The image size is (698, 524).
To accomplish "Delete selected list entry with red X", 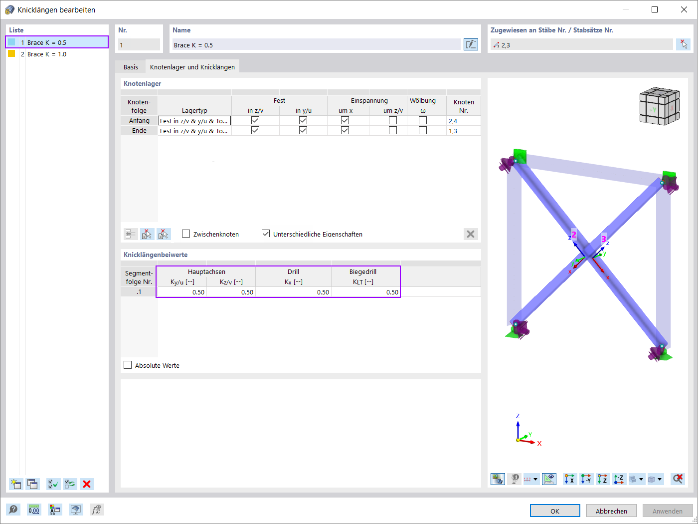I will pos(87,484).
